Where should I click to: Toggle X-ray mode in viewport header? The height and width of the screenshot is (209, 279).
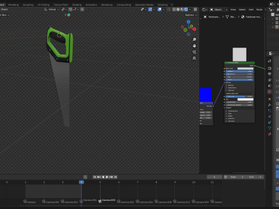[169, 9]
